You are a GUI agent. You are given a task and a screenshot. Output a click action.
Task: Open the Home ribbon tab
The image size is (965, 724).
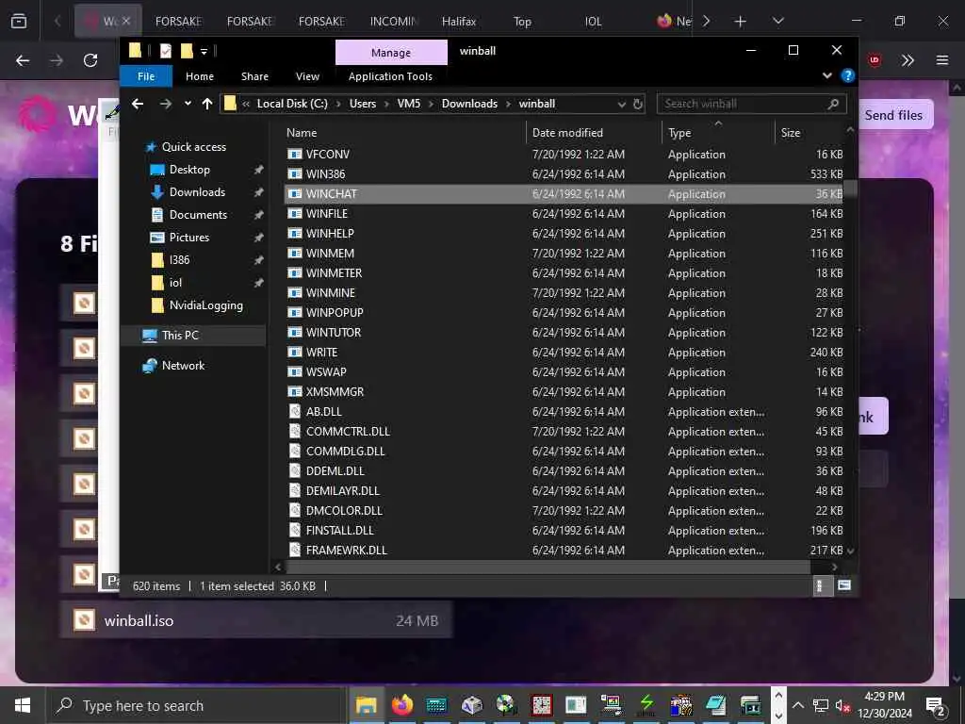click(x=200, y=76)
